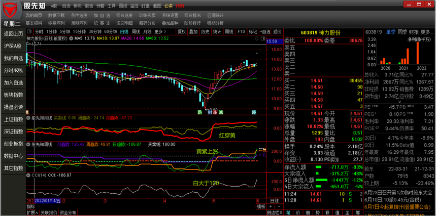Click the minus zoom-out button beside 模板

(x=279, y=206)
